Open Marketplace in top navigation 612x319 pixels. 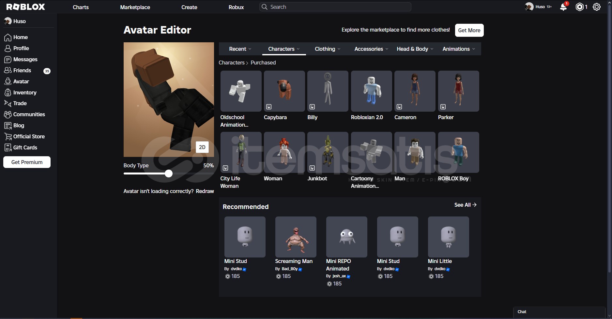(135, 7)
